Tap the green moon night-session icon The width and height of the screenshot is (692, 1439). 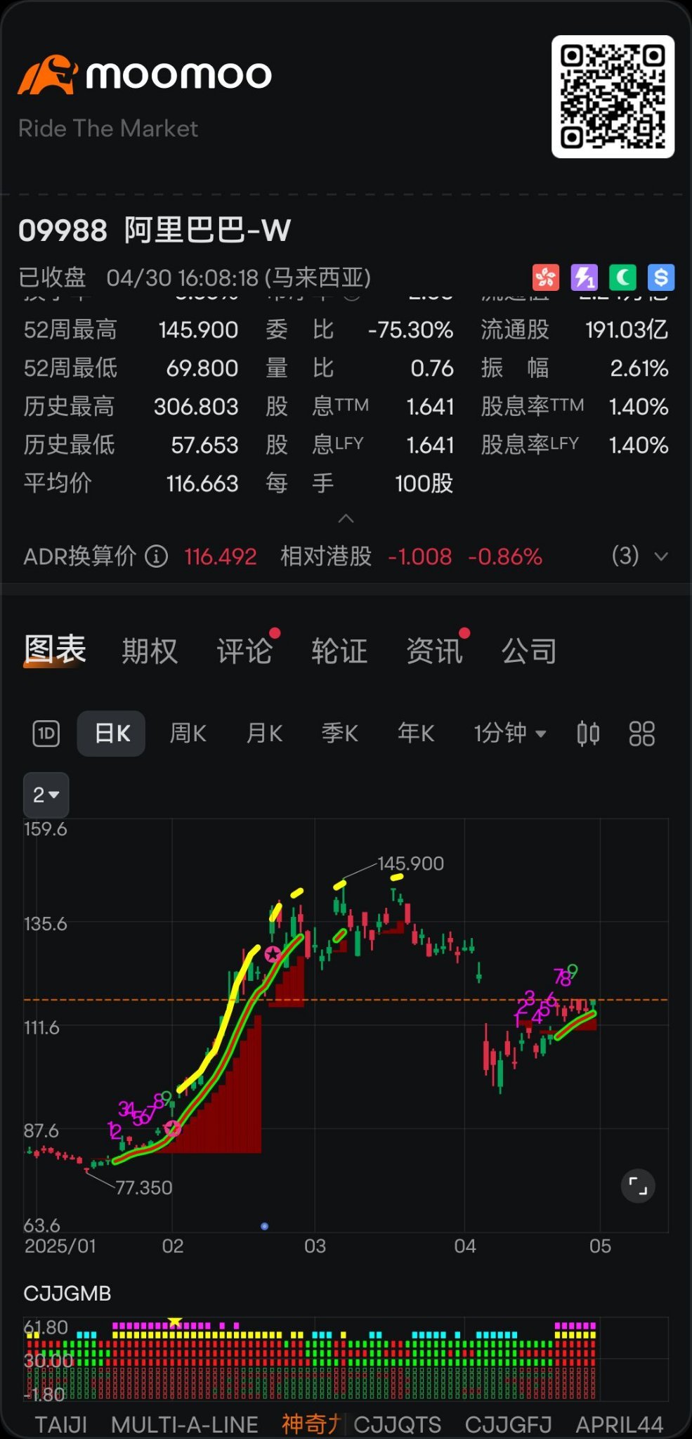click(622, 278)
